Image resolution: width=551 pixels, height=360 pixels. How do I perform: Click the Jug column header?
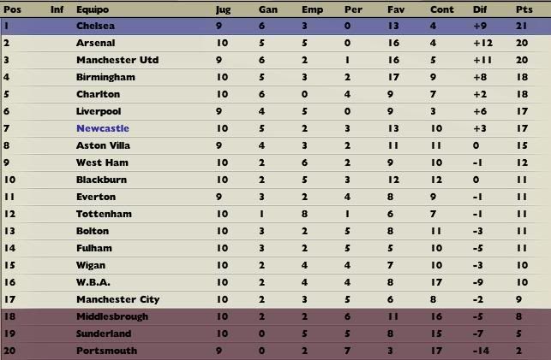click(223, 9)
